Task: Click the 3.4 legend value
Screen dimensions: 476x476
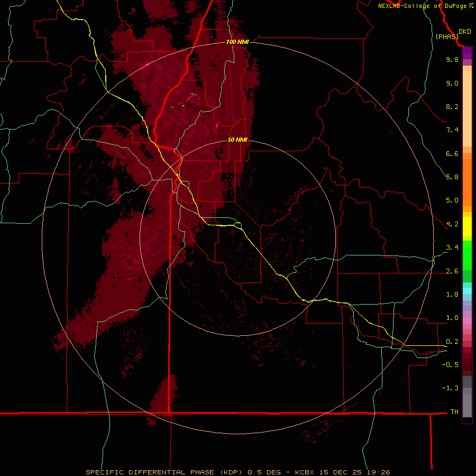Action: tap(452, 248)
